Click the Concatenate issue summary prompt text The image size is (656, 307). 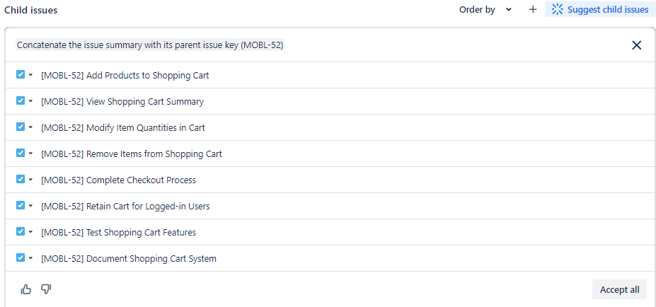tap(150, 45)
